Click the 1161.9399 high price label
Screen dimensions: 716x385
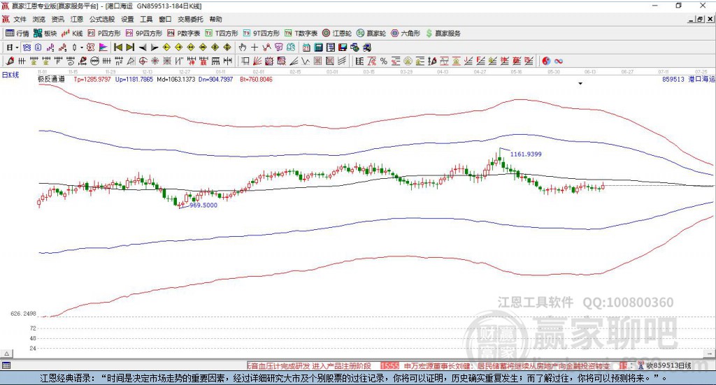pos(526,154)
